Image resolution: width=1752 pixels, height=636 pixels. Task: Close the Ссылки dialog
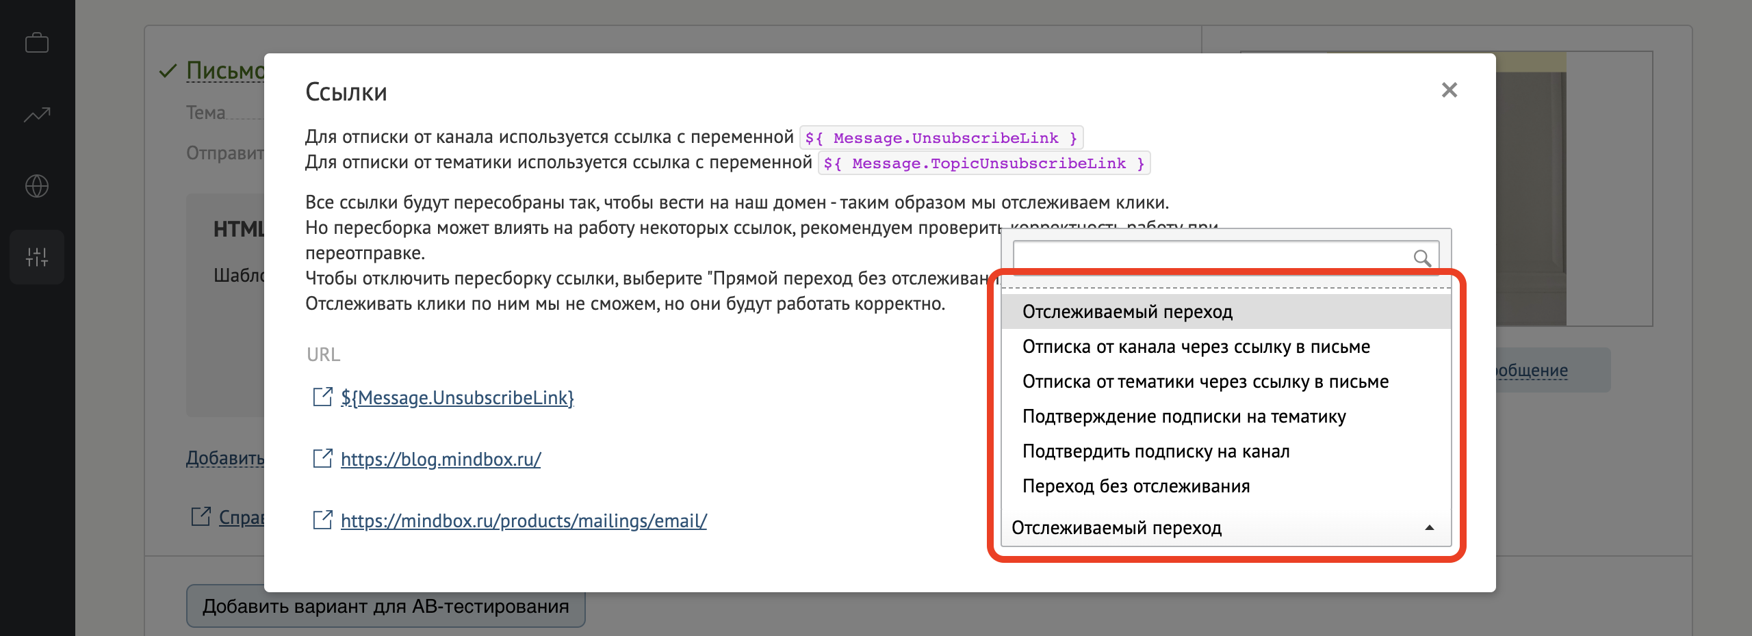click(1449, 90)
